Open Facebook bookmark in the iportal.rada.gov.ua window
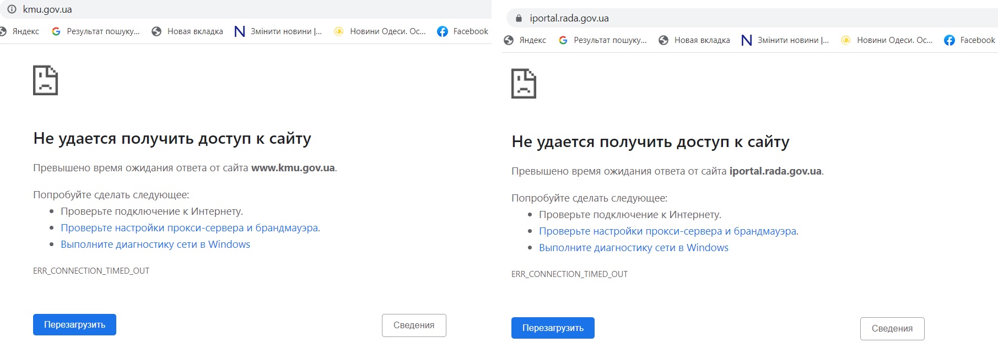The width and height of the screenshot is (998, 353). click(969, 40)
